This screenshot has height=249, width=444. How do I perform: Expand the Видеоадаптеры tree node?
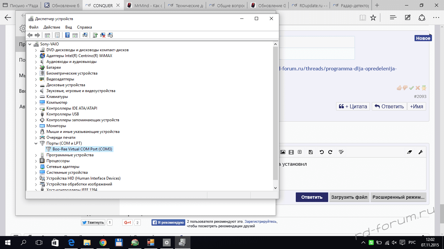tap(36, 79)
